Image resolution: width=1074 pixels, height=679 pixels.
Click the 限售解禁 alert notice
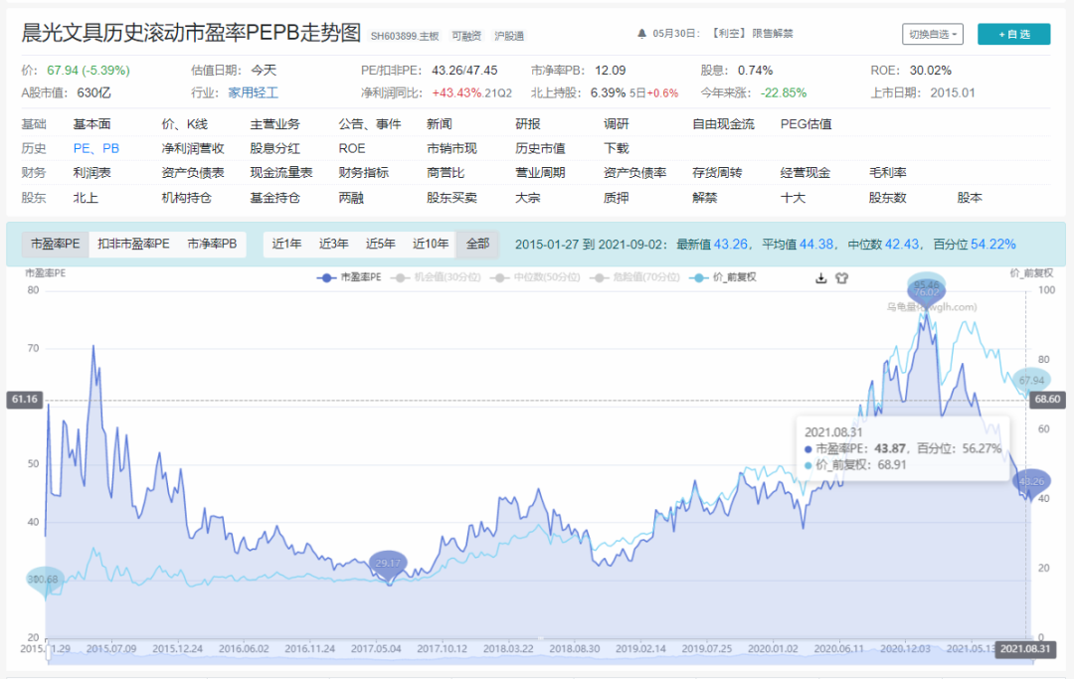coord(772,34)
